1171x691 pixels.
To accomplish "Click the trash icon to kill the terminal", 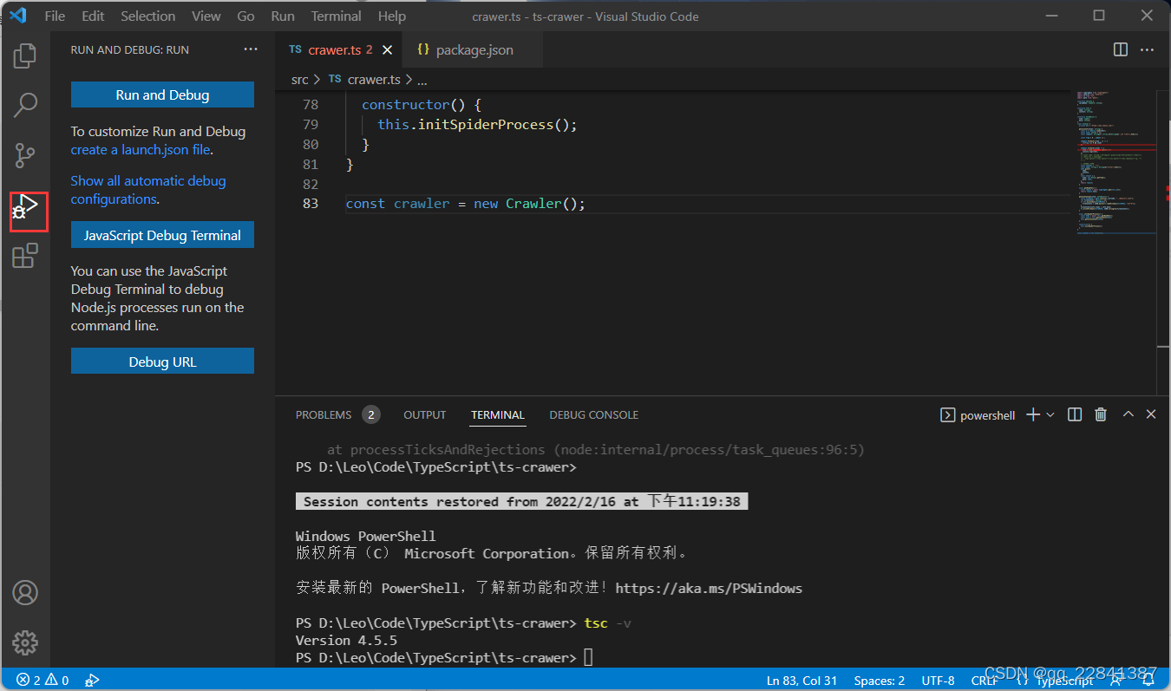I will [x=1100, y=414].
